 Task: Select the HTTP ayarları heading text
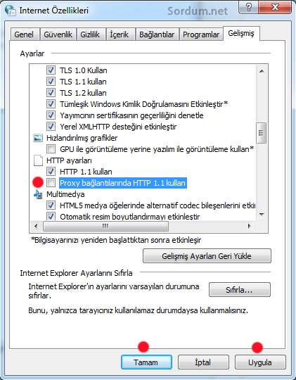point(69,160)
